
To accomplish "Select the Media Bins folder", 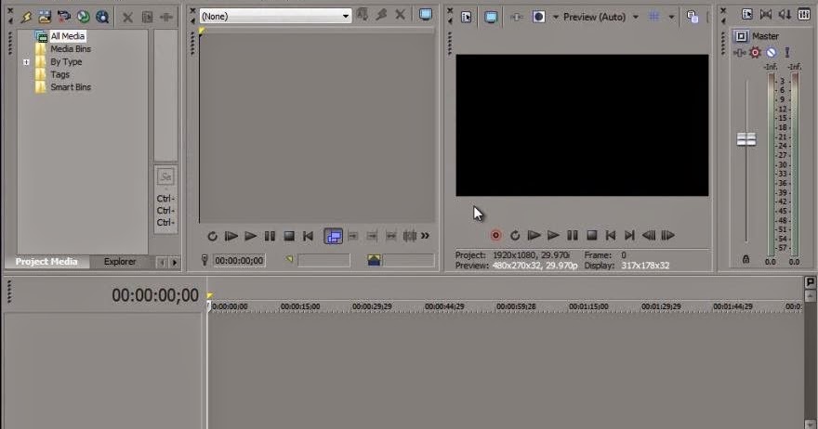I will 71,49.
